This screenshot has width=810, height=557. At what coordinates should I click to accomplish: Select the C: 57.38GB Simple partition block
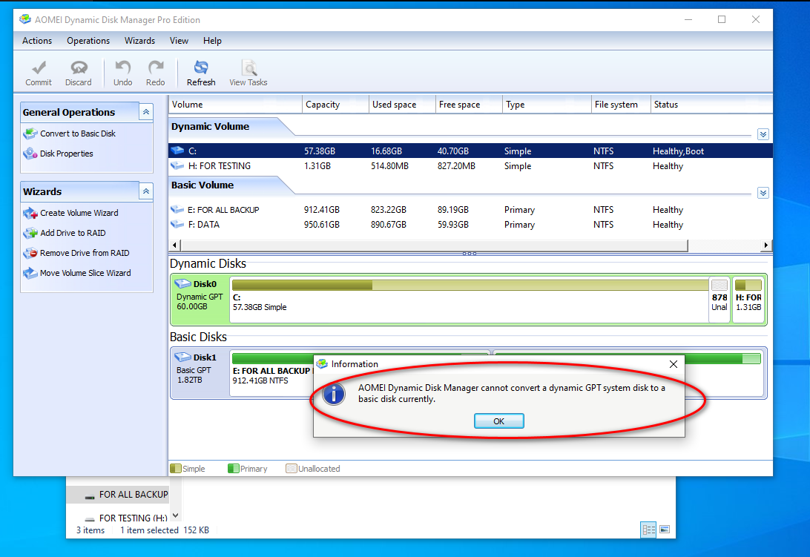pyautogui.click(x=469, y=300)
